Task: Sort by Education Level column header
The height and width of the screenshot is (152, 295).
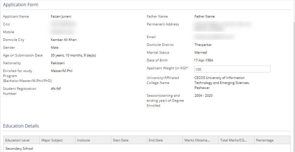Action: click(x=17, y=140)
